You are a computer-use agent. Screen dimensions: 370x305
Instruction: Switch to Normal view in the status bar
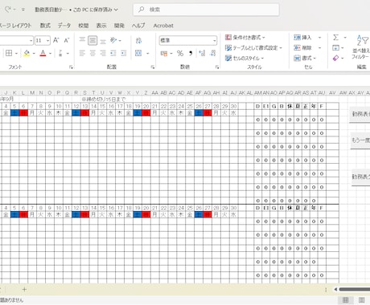346,300
